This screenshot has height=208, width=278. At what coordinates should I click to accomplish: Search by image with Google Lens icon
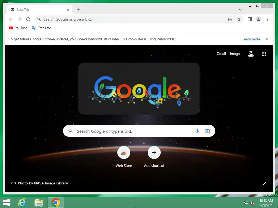[x=207, y=131]
